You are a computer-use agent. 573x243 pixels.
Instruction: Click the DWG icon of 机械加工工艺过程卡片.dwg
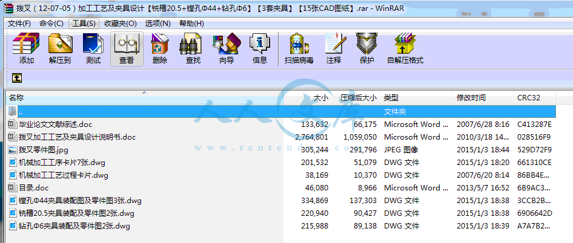(13, 175)
